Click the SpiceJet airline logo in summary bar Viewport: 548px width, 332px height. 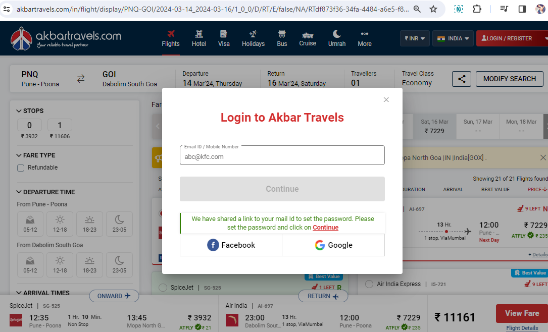16,320
